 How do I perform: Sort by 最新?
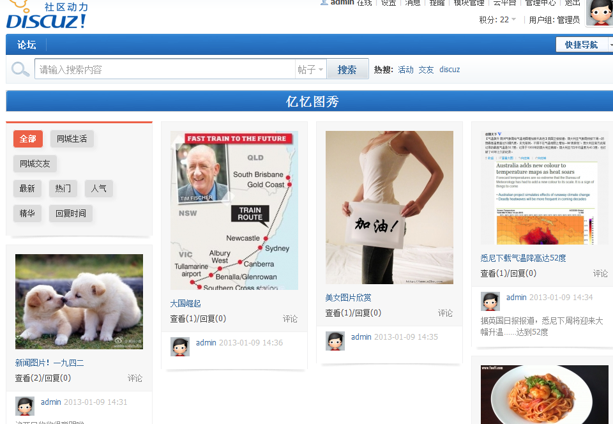coord(27,188)
